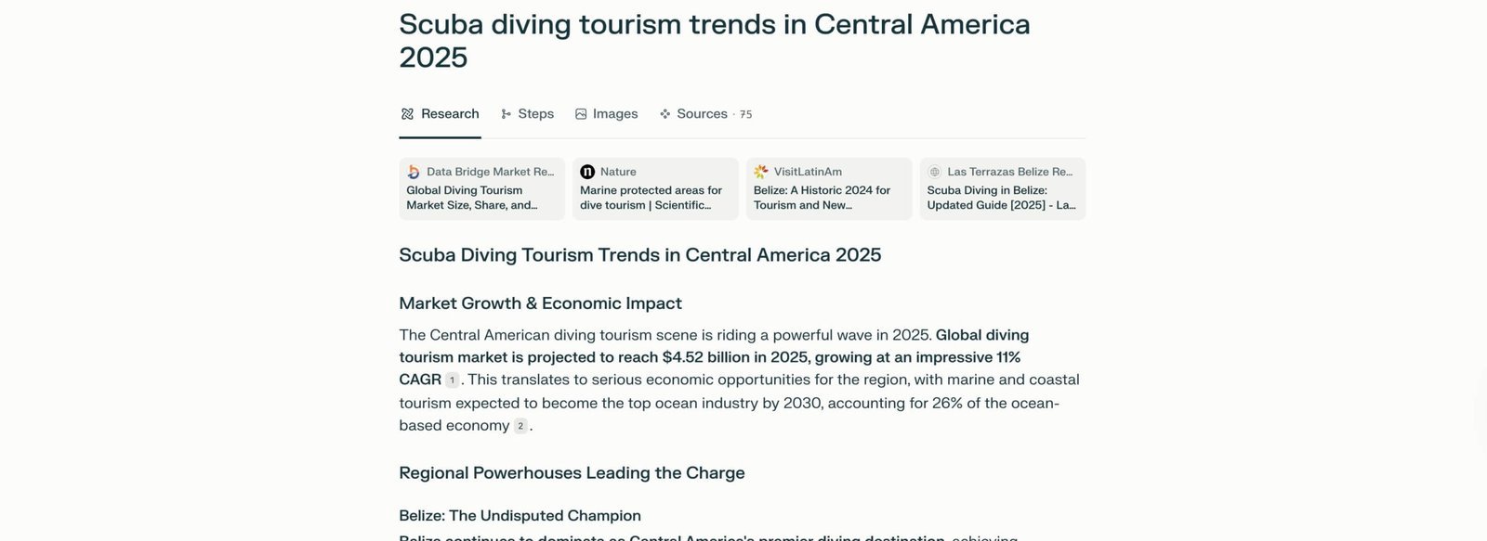The width and height of the screenshot is (1487, 541).
Task: Click the Steps branch icon
Action: pyautogui.click(x=507, y=114)
